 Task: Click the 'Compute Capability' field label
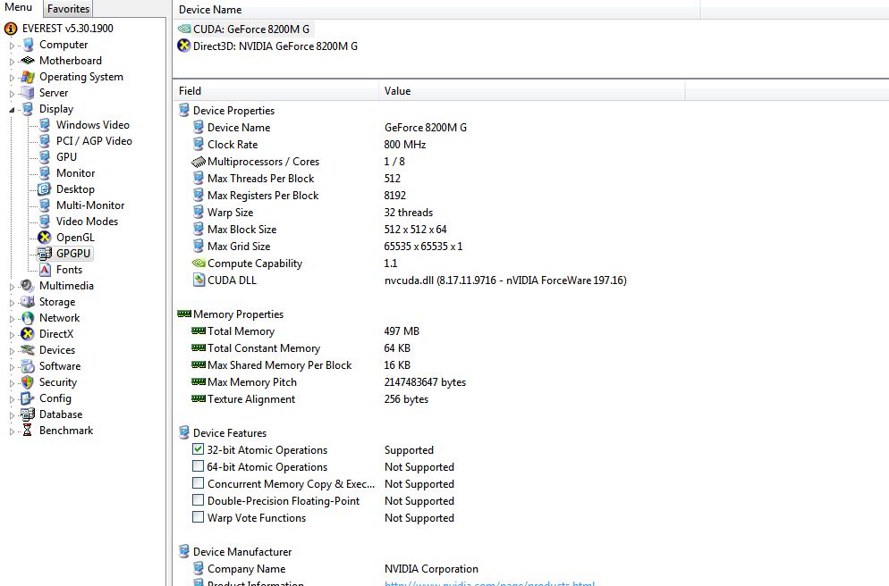pyautogui.click(x=255, y=264)
